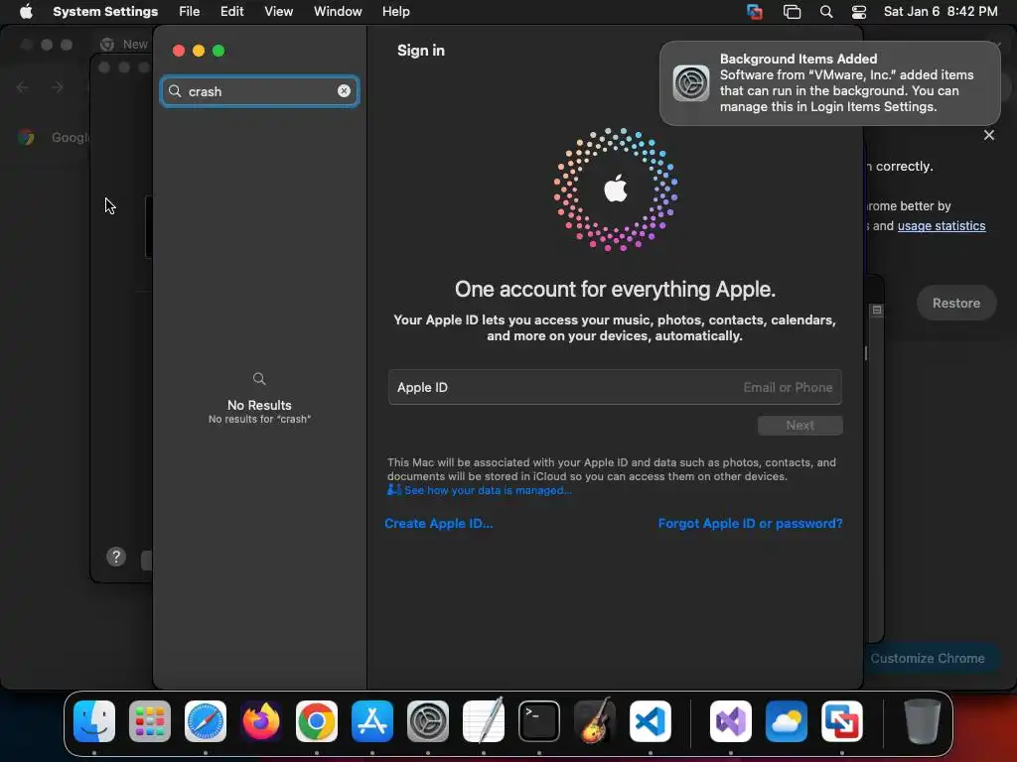The height and width of the screenshot is (762, 1017).
Task: Open the System Settings menu bar item
Action: tap(105, 11)
